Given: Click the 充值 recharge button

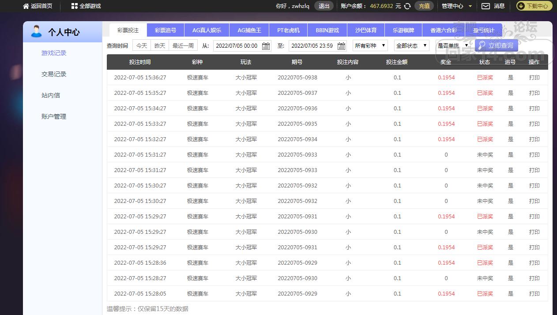Looking at the screenshot, I should pos(424,6).
